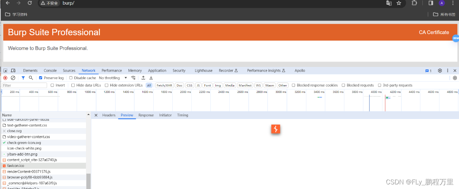Export HAR file with the download icon
459x189 pixels.
(151, 78)
